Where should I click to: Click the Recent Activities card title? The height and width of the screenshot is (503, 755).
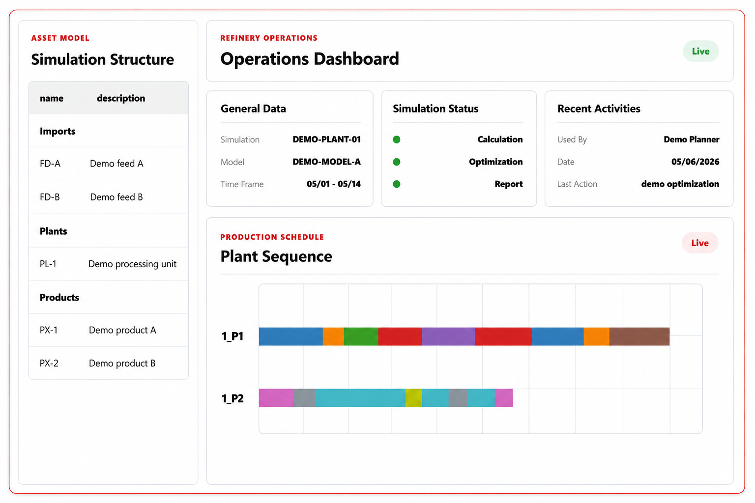click(599, 109)
